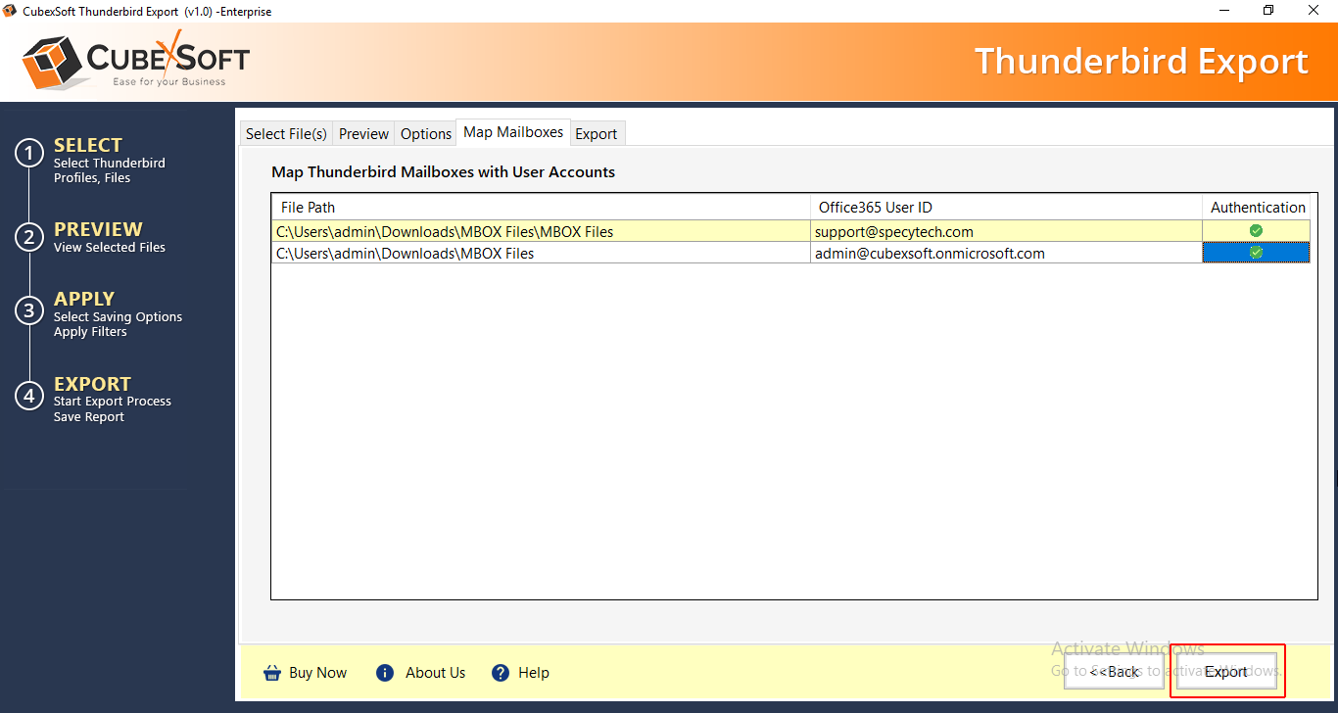Select the Map Mailboxes tab
This screenshot has width=1338, height=713.
(513, 132)
